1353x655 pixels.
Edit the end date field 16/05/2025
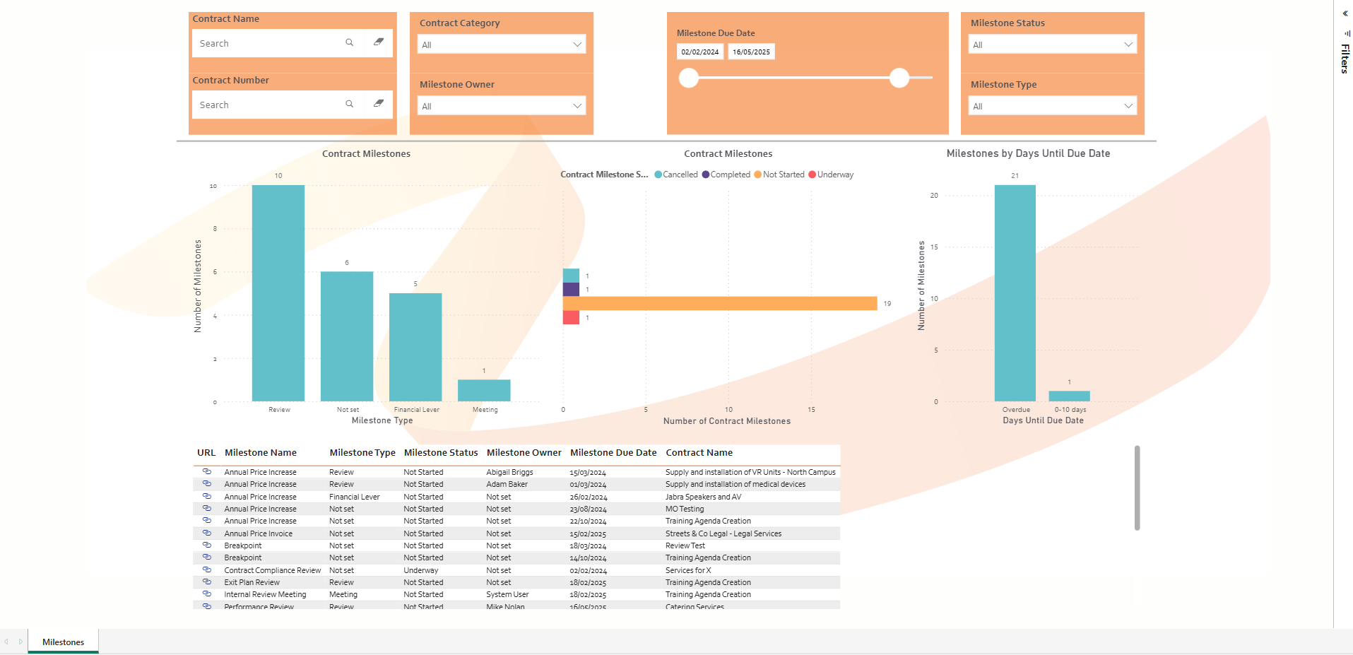coord(751,52)
